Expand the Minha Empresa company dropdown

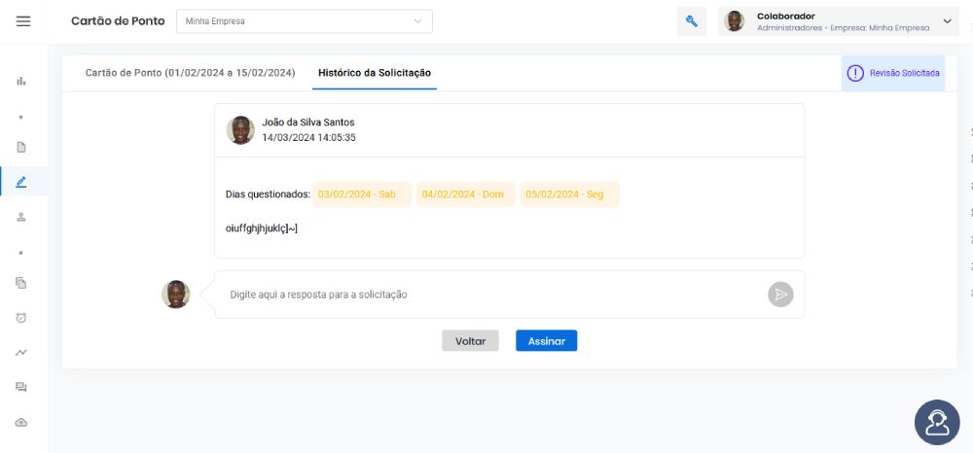pos(304,21)
